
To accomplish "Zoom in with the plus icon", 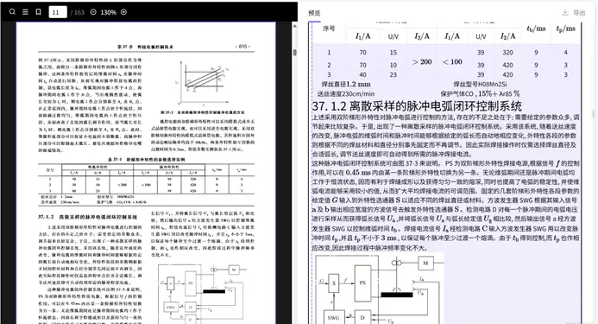I will point(123,12).
